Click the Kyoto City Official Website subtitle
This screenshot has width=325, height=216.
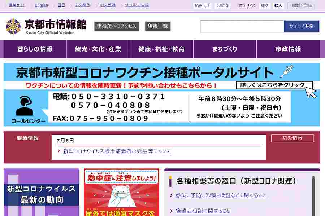tap(49, 33)
